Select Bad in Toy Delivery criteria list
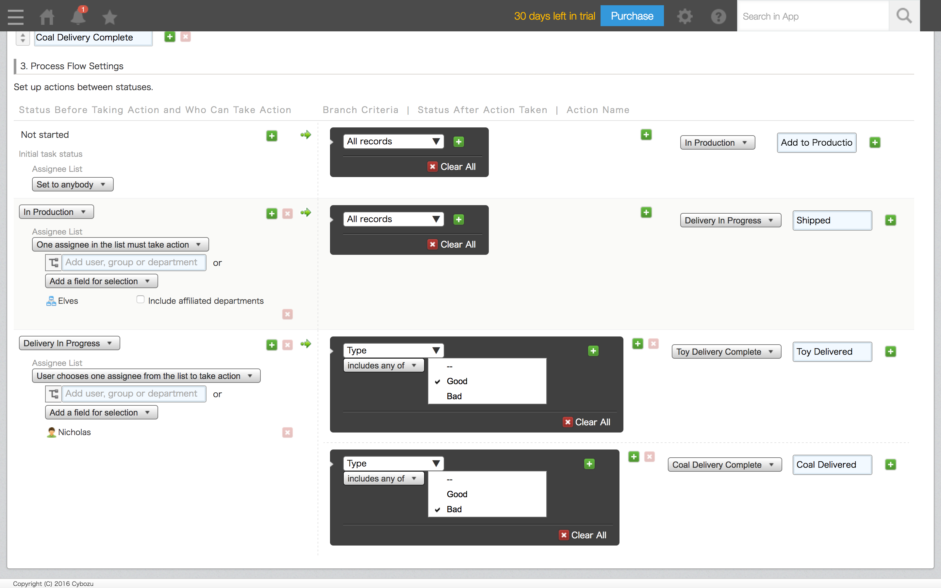 pos(487,396)
